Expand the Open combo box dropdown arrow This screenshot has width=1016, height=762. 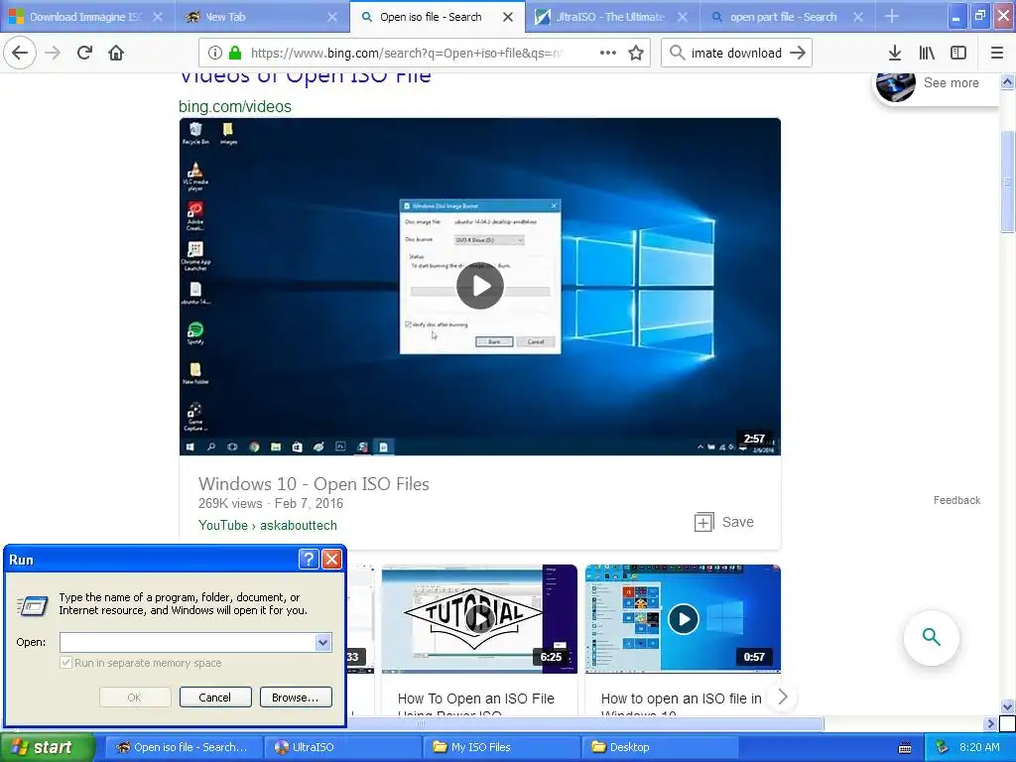pyautogui.click(x=322, y=642)
